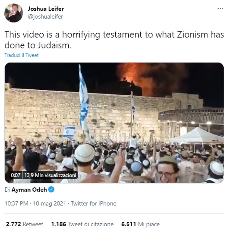
Task: Open Ayman Odeh's profile link
Action: pyautogui.click(x=29, y=190)
